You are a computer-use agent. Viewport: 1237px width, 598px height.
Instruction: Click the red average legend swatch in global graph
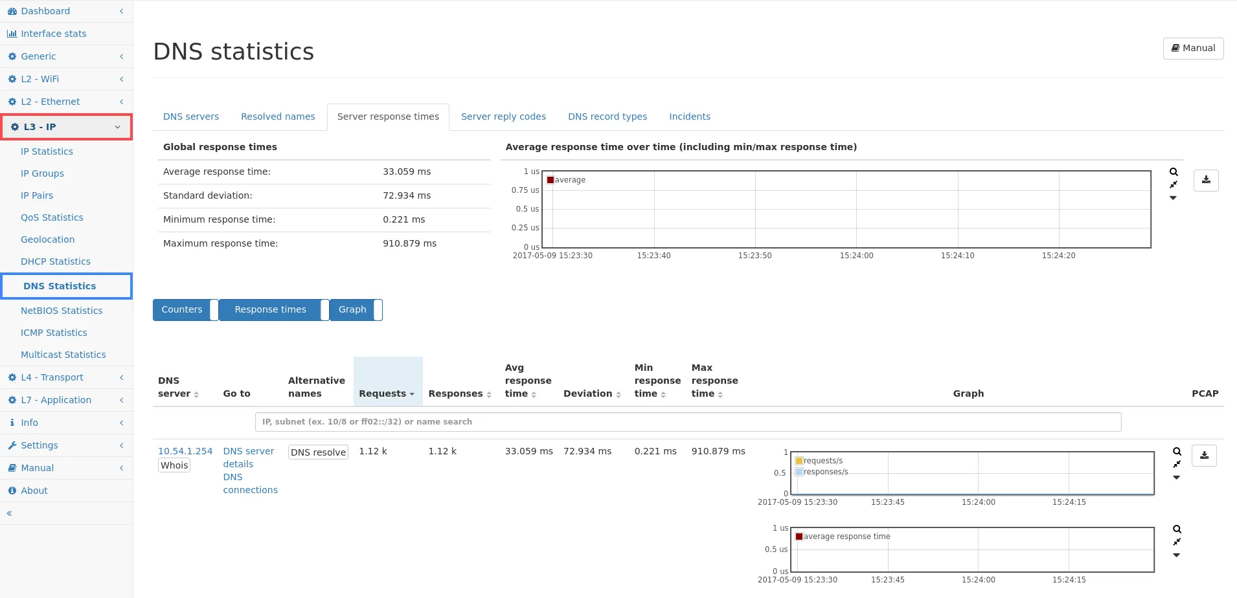[550, 180]
